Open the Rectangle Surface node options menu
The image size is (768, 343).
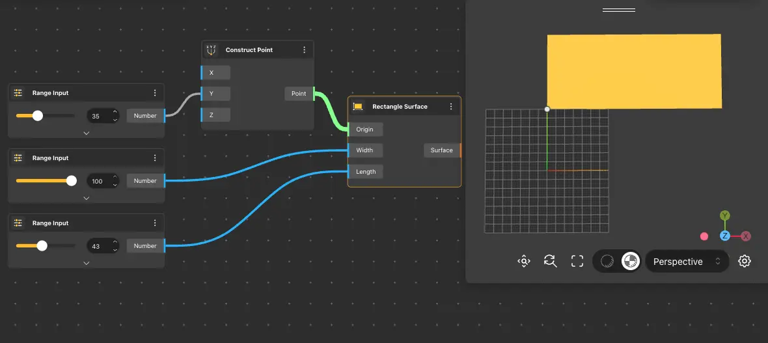tap(451, 107)
